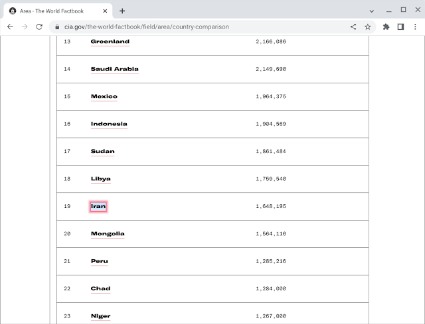The image size is (425, 324).
Task: Open the Chrome extensions puzzle icon
Action: (x=386, y=27)
